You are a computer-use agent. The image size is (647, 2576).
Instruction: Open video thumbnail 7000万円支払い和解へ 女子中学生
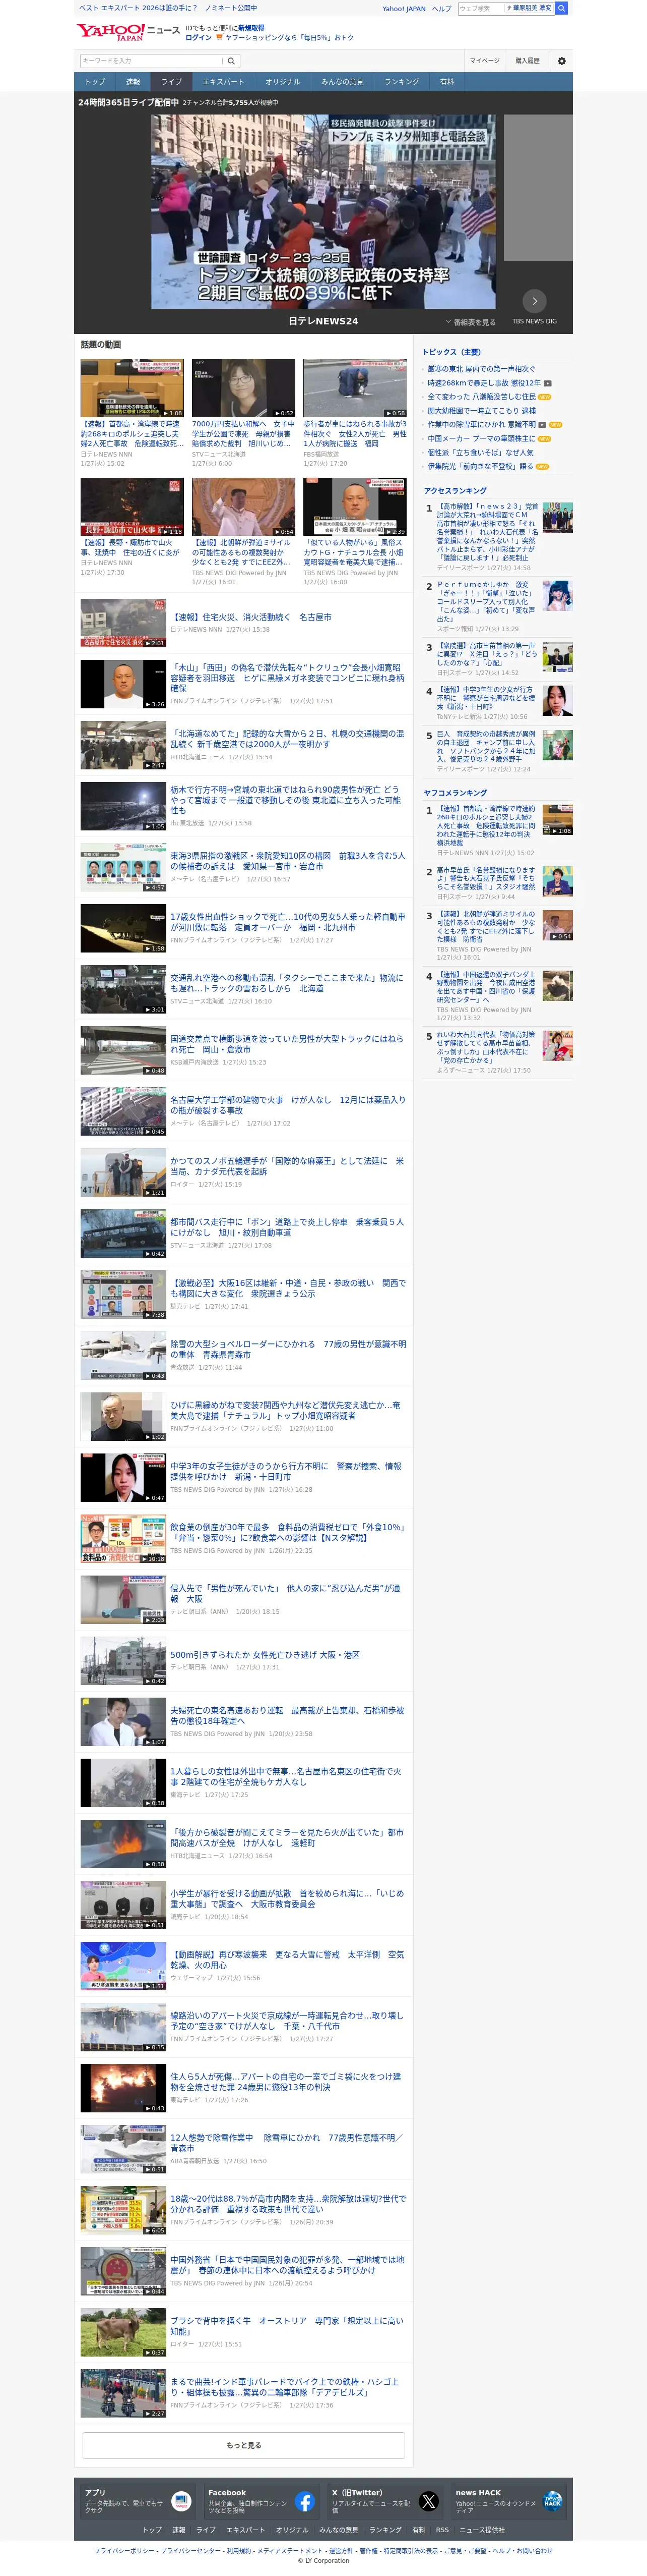click(243, 388)
